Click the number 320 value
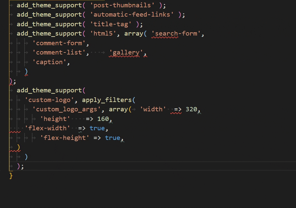Viewport: 296px width, 208px height. pyautogui.click(x=191, y=109)
